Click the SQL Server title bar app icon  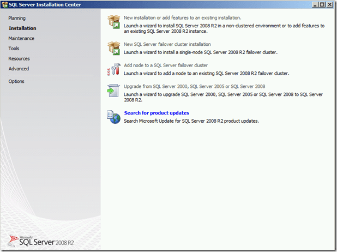click(x=5, y=4)
